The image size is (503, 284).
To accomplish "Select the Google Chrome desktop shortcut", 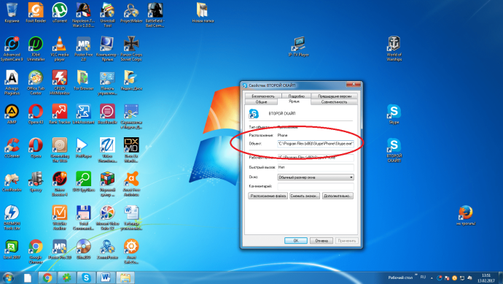I will pyautogui.click(x=36, y=252).
